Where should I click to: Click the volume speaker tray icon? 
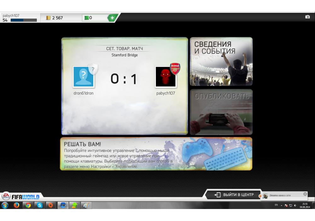(x=295, y=206)
